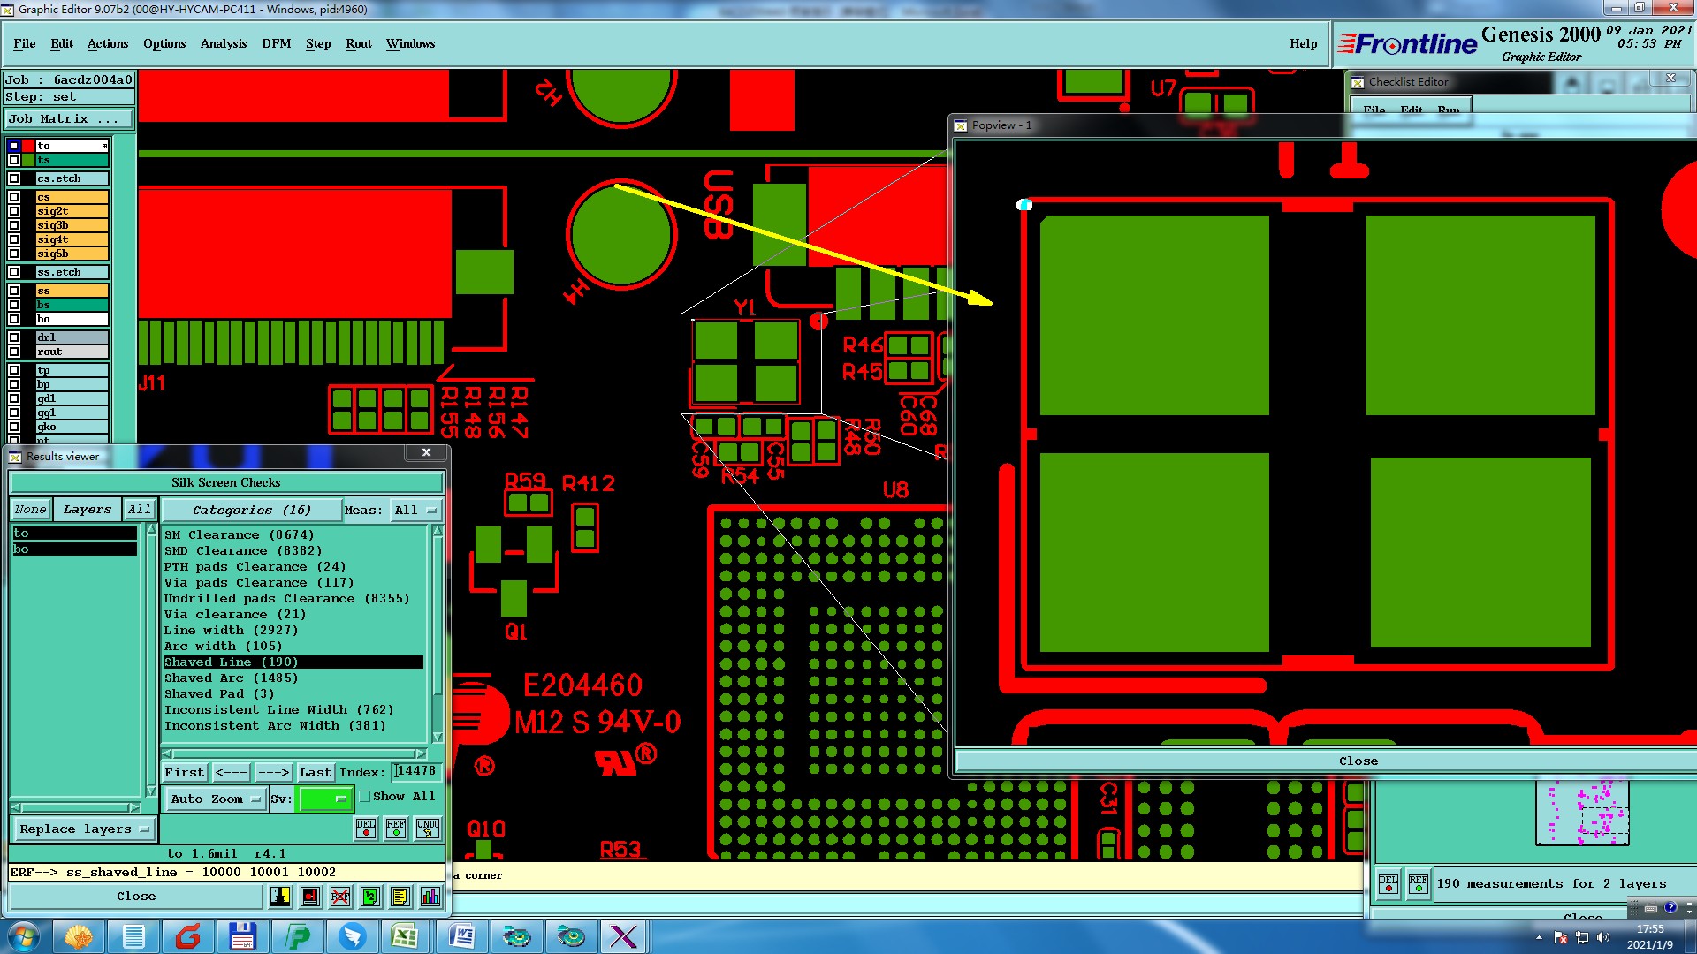Toggle the 'cs.etch' layer checkbox
The width and height of the screenshot is (1697, 954).
point(14,178)
